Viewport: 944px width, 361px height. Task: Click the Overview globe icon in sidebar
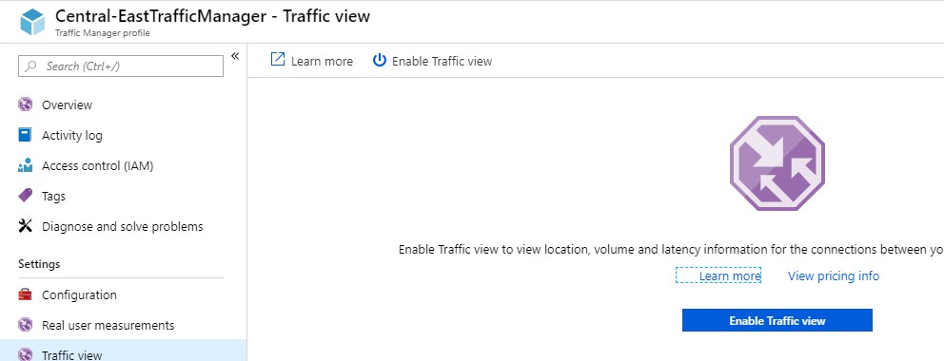pyautogui.click(x=25, y=104)
